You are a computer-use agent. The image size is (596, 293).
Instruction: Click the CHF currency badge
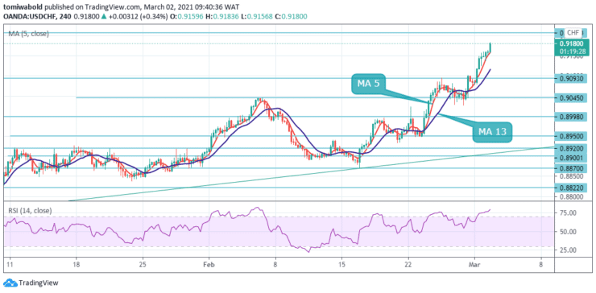pos(573,32)
